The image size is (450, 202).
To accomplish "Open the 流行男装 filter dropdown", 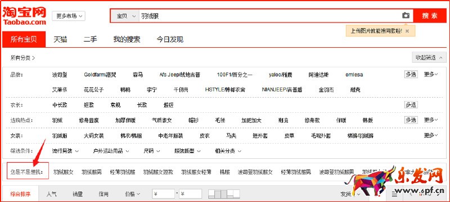I will (65, 151).
